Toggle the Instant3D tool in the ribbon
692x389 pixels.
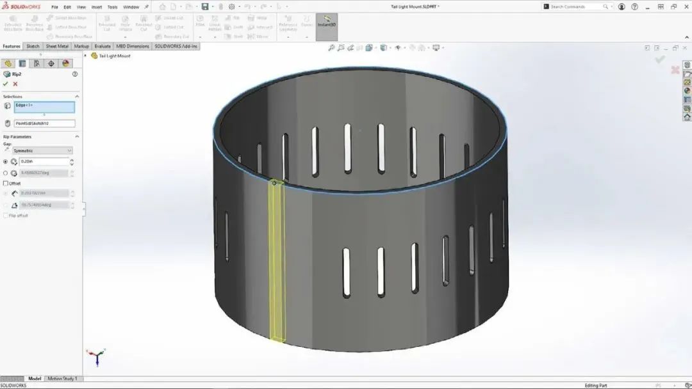pyautogui.click(x=327, y=24)
